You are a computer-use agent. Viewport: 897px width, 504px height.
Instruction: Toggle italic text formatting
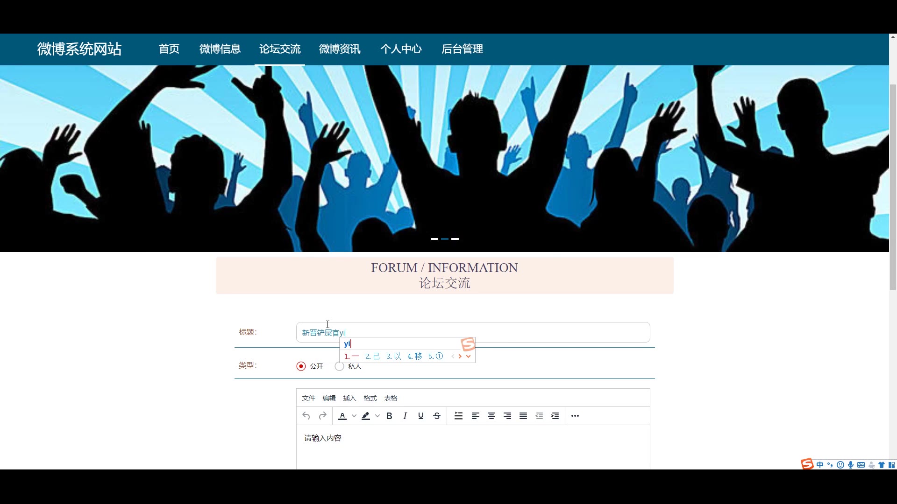pos(405,416)
